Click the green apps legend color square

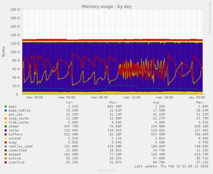[x=6, y=106]
